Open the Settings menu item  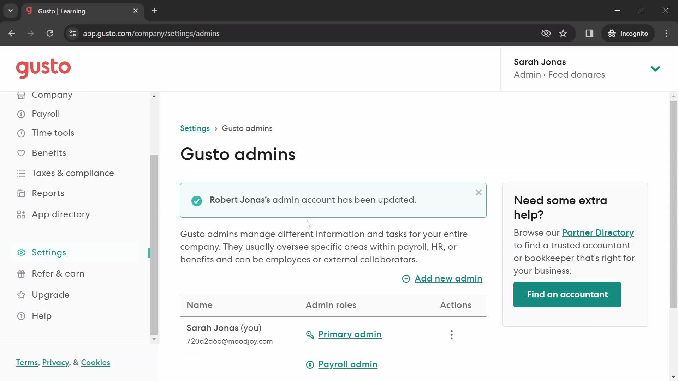tap(49, 253)
